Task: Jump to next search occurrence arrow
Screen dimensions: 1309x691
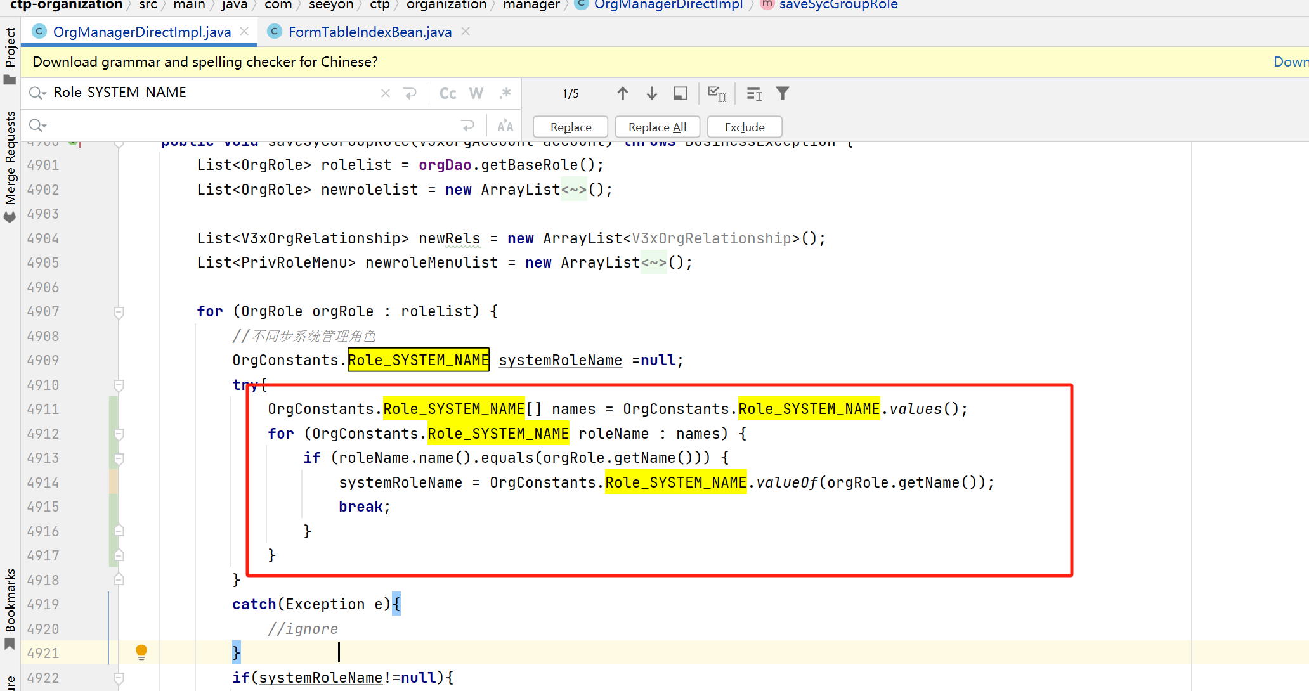Action: tap(651, 94)
